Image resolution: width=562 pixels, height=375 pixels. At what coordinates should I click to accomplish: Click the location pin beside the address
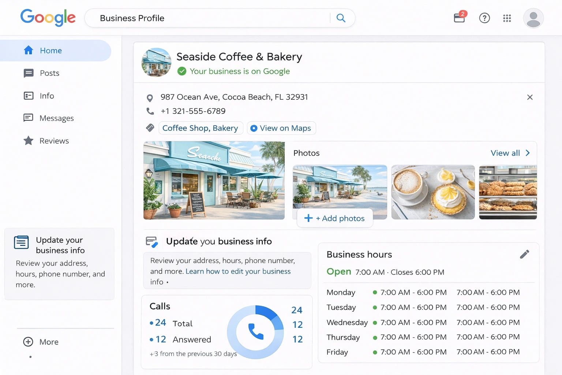click(x=150, y=97)
